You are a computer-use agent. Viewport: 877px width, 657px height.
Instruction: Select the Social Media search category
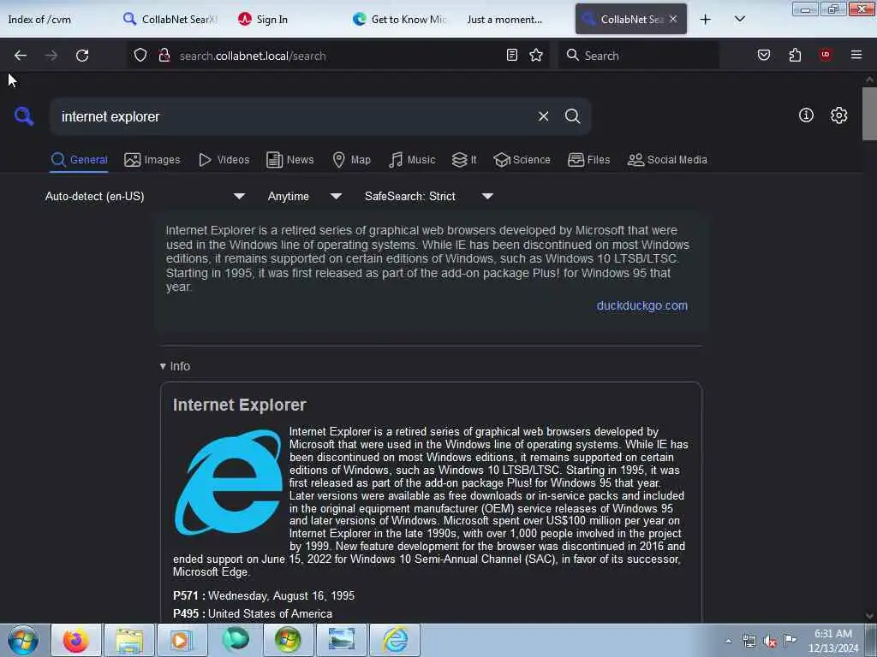point(667,160)
